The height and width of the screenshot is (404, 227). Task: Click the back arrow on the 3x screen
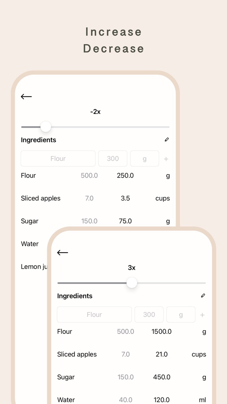[62, 252]
